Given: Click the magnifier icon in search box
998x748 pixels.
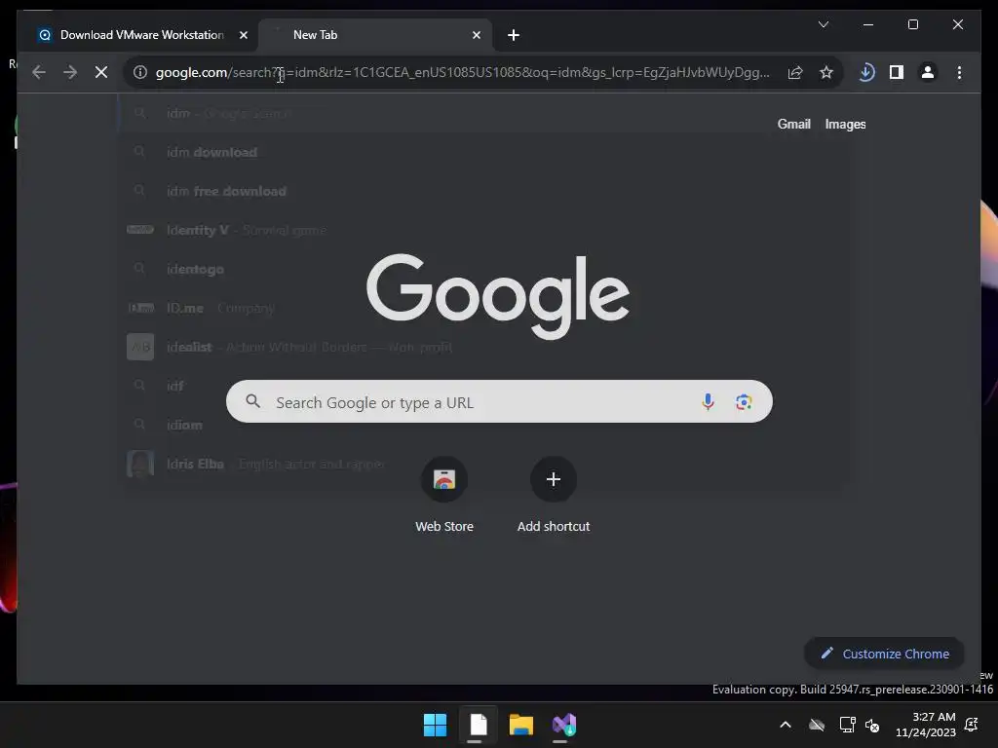Looking at the screenshot, I should 252,401.
